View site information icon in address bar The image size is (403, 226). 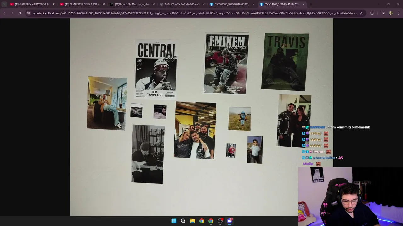29,13
